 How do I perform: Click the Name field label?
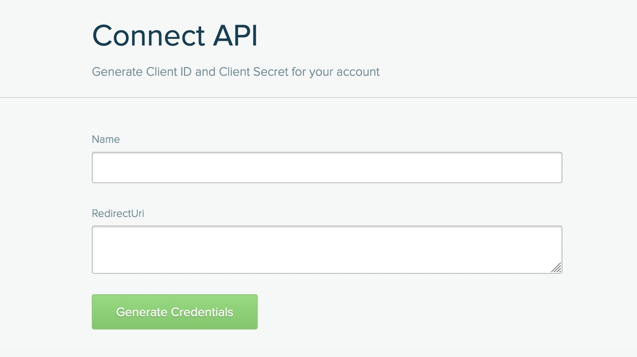coord(106,139)
